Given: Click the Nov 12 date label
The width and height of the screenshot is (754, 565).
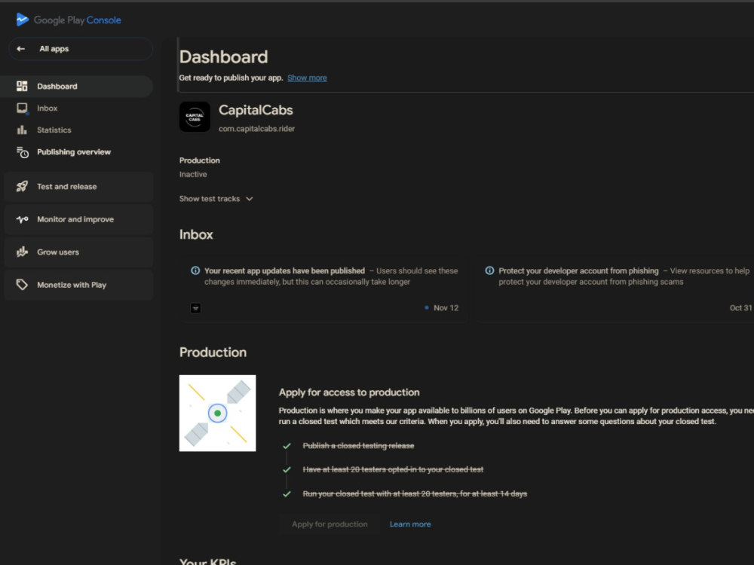Looking at the screenshot, I should coord(446,308).
